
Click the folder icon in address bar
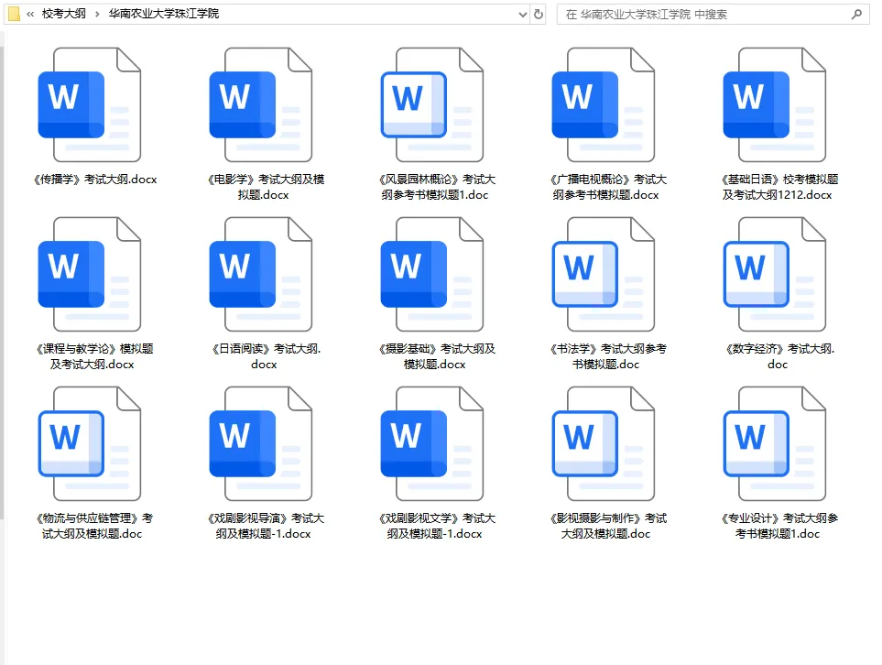click(x=14, y=14)
